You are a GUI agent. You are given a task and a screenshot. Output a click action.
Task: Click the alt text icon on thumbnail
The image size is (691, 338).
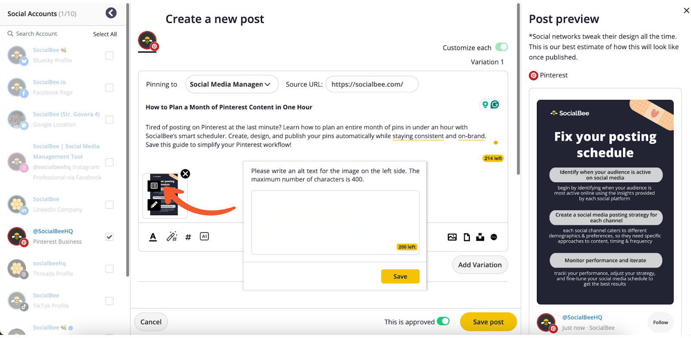[154, 186]
